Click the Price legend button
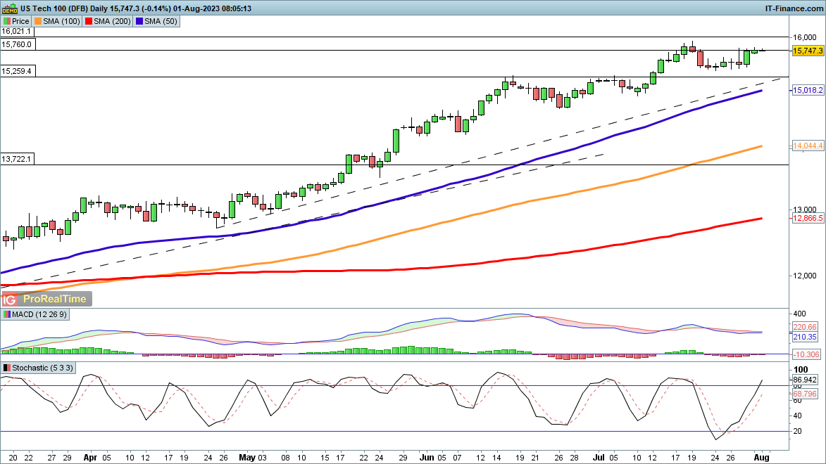This screenshot has height=464, width=826. tap(16, 21)
